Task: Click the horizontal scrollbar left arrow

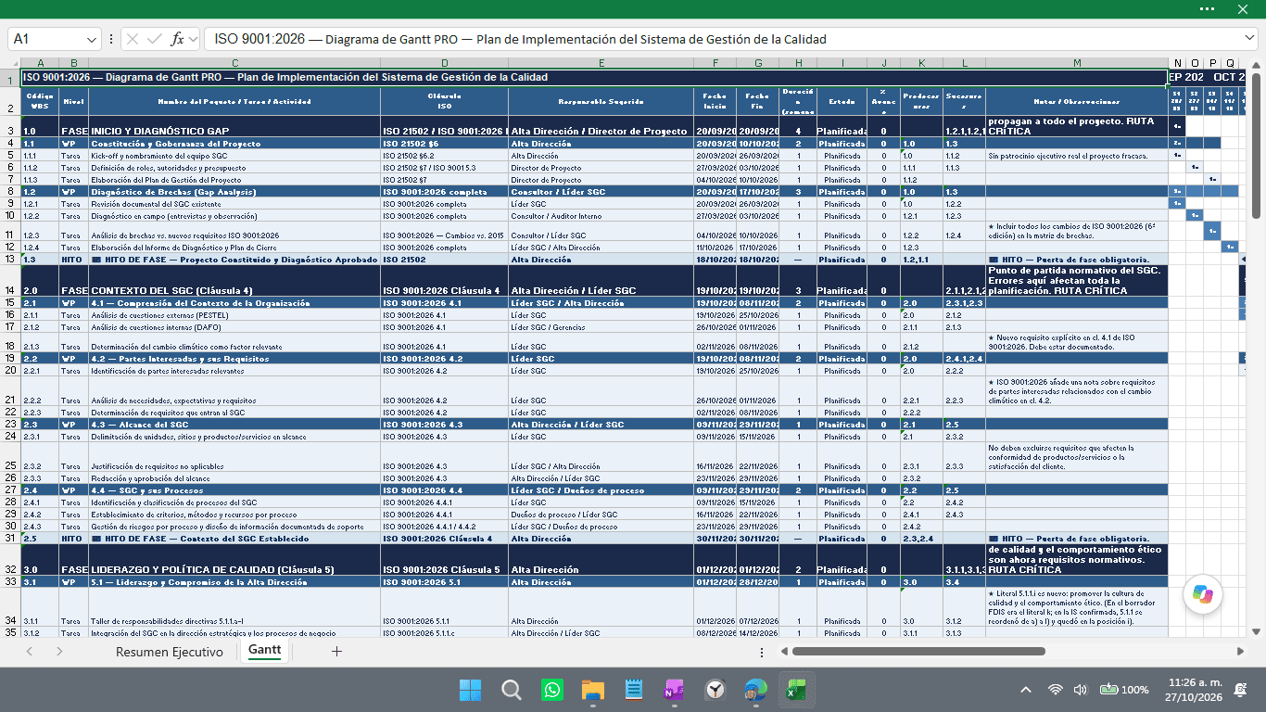Action: click(784, 652)
